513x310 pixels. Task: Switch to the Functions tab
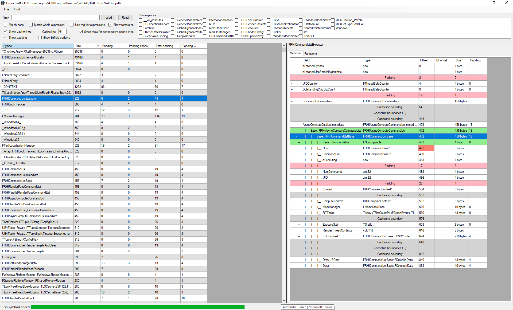tap(310, 54)
